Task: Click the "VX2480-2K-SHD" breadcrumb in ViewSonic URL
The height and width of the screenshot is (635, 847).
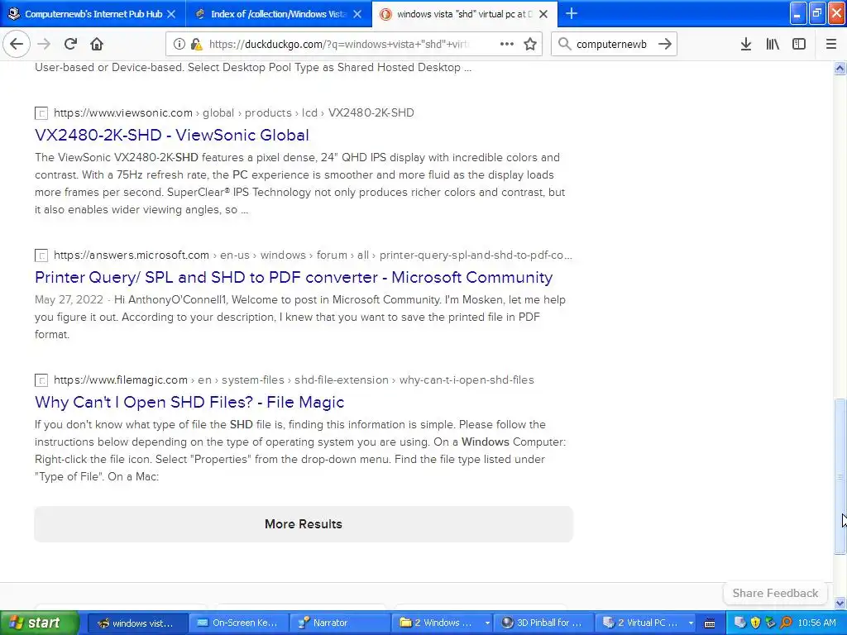Action: point(371,112)
